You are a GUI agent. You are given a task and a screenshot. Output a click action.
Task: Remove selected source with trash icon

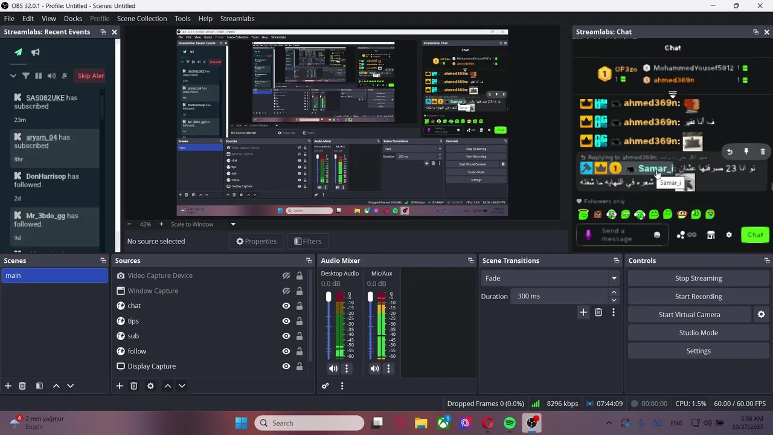point(134,386)
